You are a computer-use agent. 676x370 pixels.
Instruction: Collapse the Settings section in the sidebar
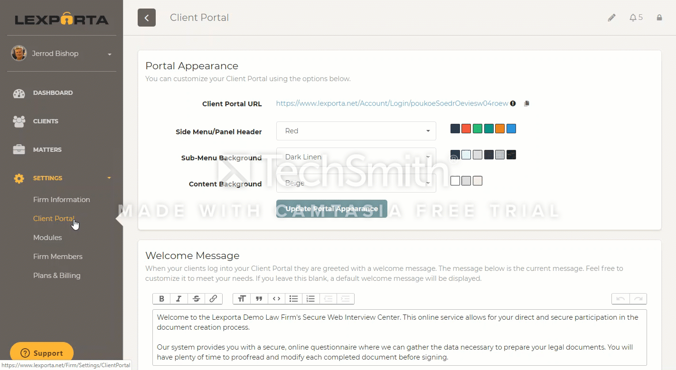click(47, 178)
